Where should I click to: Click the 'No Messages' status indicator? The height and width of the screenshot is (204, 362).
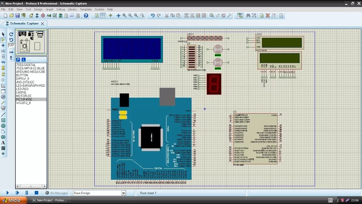(57, 193)
